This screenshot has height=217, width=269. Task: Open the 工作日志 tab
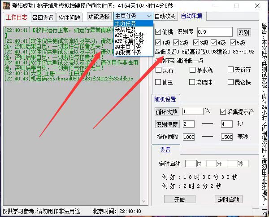click(17, 17)
